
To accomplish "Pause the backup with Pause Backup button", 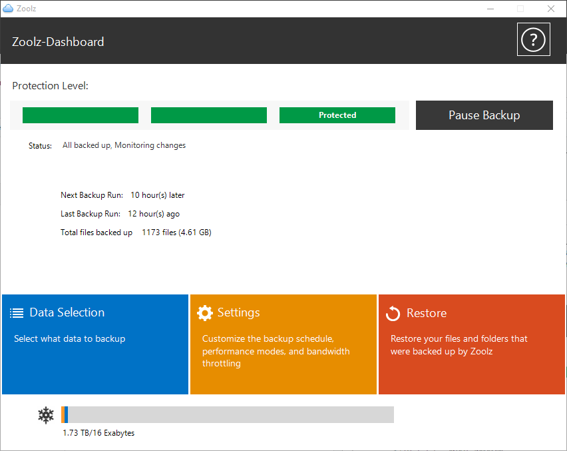I will coord(484,115).
